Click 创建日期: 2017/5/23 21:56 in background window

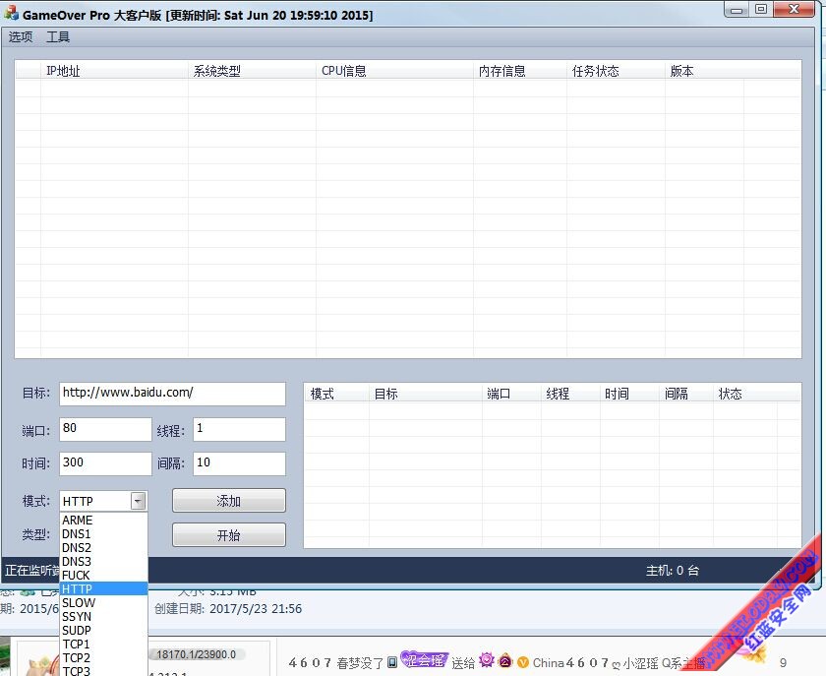click(228, 609)
